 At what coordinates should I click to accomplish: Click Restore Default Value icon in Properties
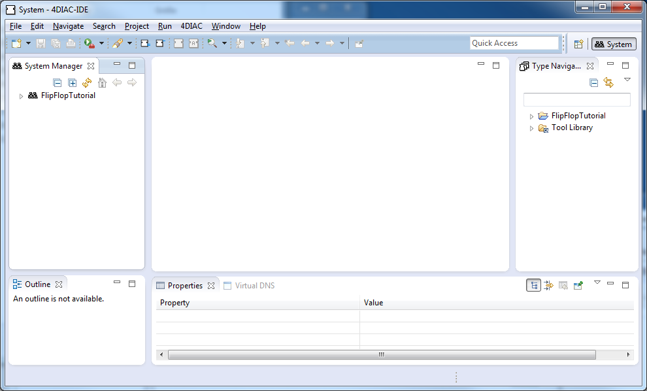click(x=563, y=285)
